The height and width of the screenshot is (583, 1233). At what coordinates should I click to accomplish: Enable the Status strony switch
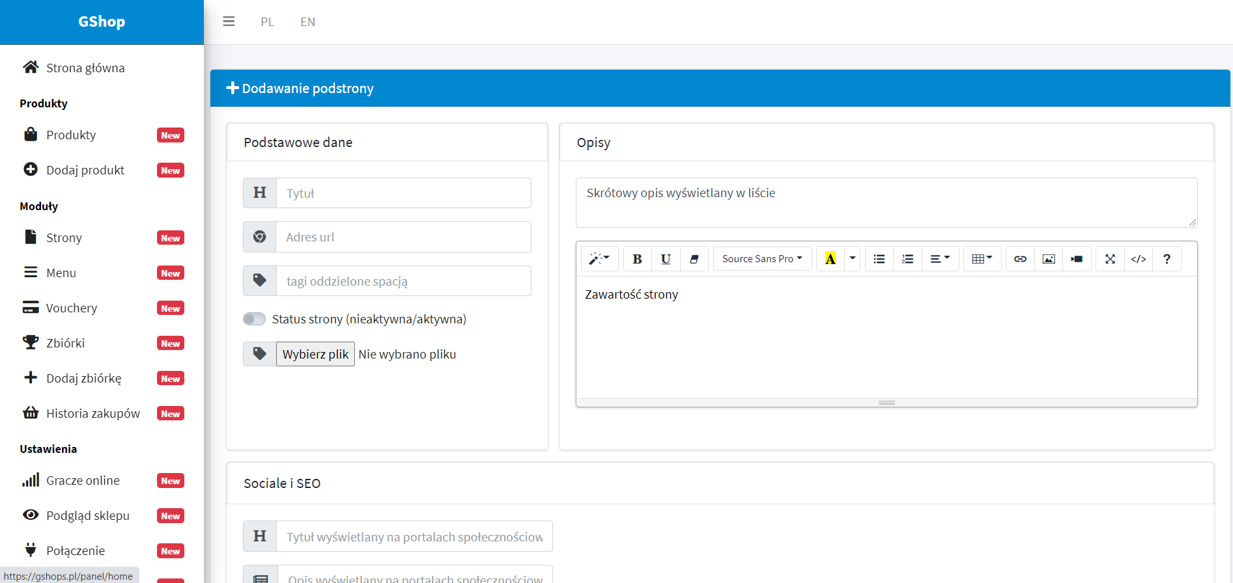click(254, 319)
